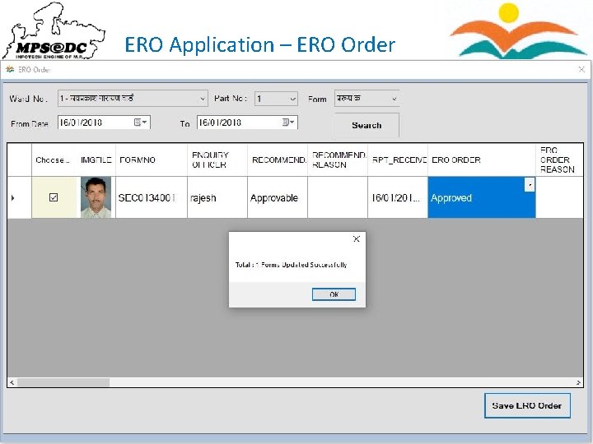Click the ENQUIRY OFFICER column header
The height and width of the screenshot is (444, 593).
point(217,160)
